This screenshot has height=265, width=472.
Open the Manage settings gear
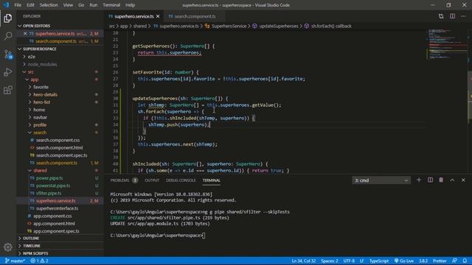tap(8, 247)
